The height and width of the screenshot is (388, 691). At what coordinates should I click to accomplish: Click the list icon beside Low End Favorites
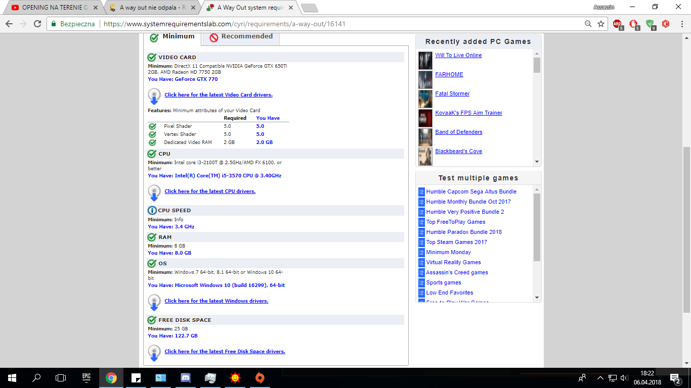tap(421, 293)
